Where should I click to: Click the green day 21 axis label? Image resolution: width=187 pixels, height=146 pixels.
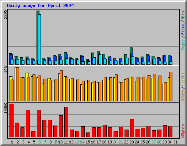(121, 142)
